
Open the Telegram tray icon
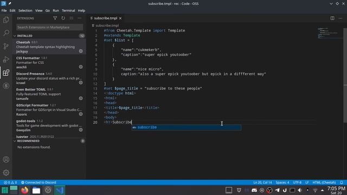pyautogui.click(x=277, y=190)
